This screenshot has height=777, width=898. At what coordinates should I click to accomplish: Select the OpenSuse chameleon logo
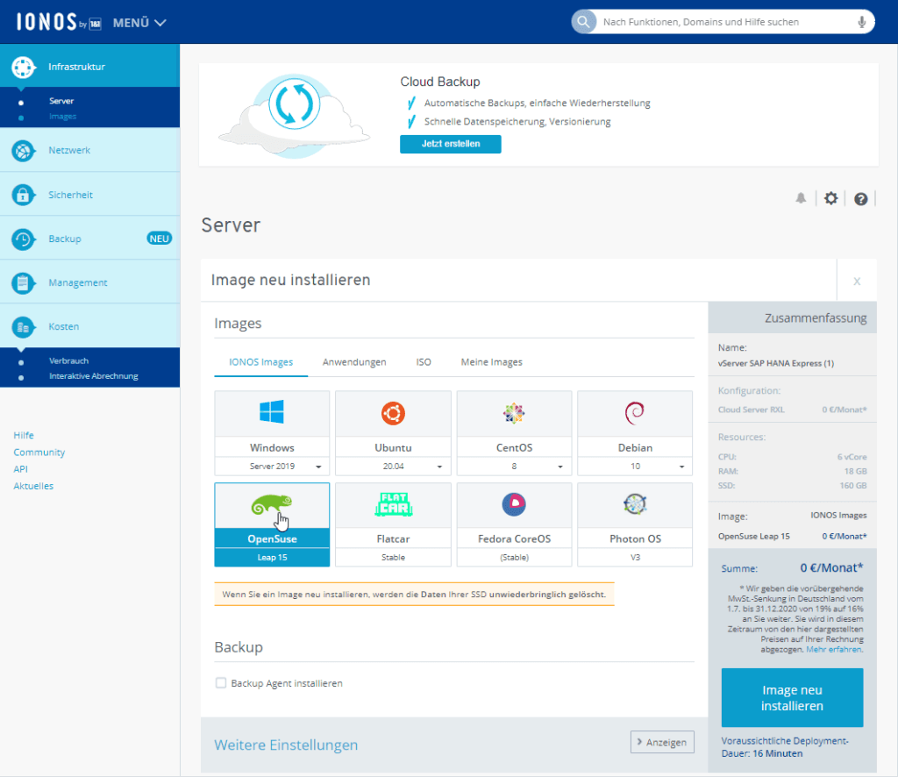point(272,505)
